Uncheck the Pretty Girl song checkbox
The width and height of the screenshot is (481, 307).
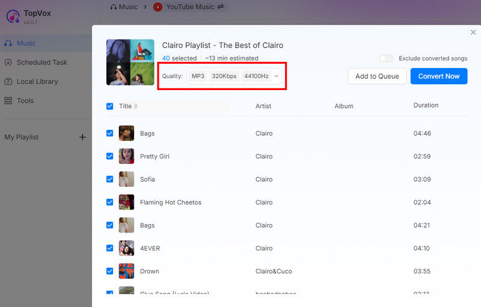(x=109, y=156)
